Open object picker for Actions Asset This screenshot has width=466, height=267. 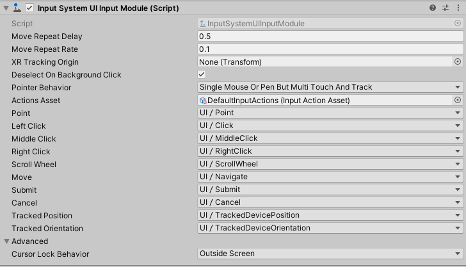point(458,101)
